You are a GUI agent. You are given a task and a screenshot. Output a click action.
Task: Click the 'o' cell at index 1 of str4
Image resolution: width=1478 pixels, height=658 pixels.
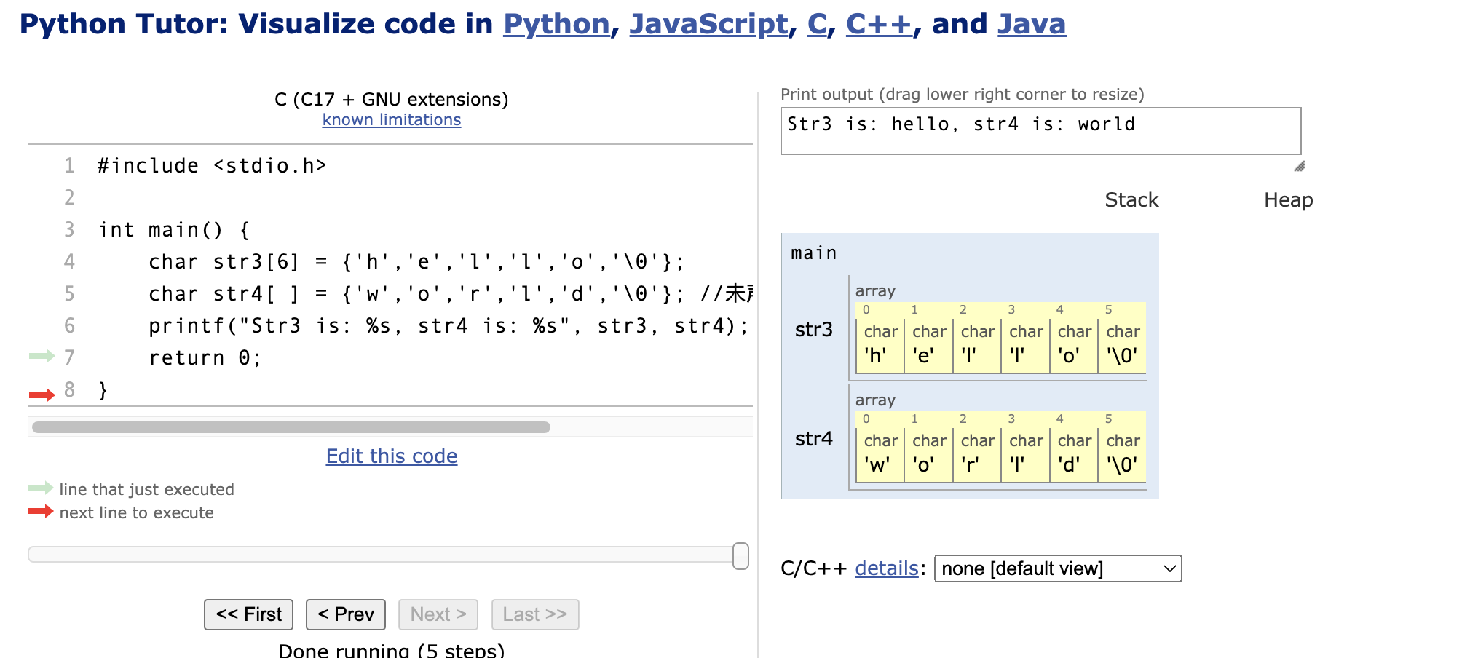point(928,454)
